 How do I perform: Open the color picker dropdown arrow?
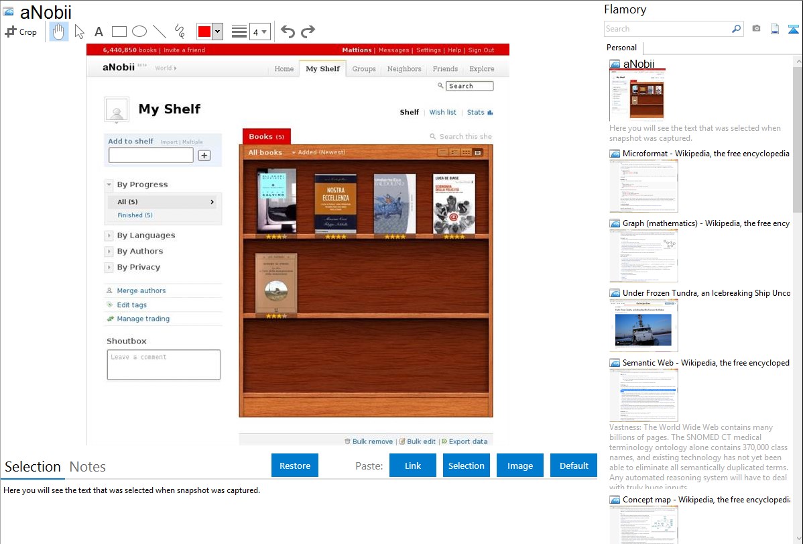[x=217, y=32]
